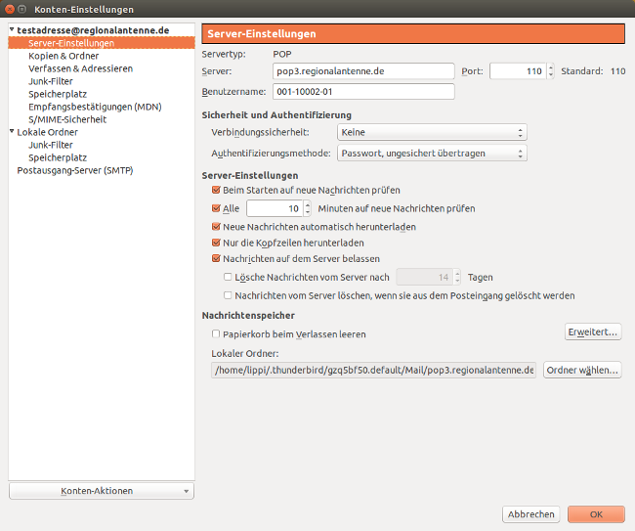Open the Konten-Aktionen dropdown menu
The width and height of the screenshot is (635, 531).
pos(101,490)
